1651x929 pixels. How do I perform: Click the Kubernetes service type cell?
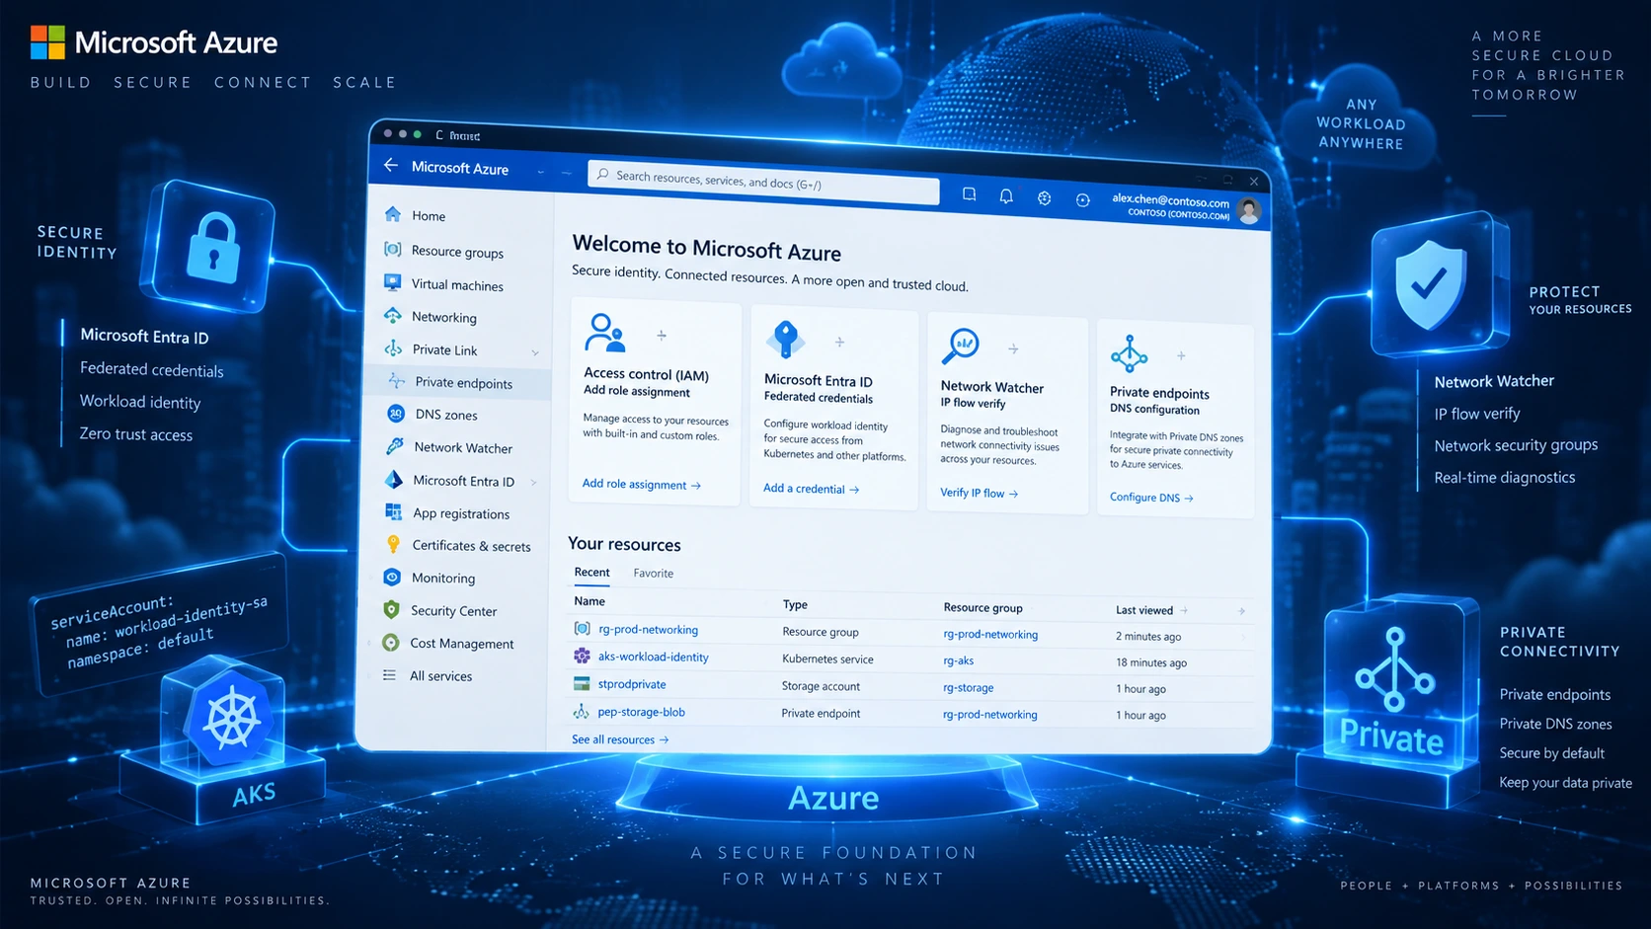[828, 659]
